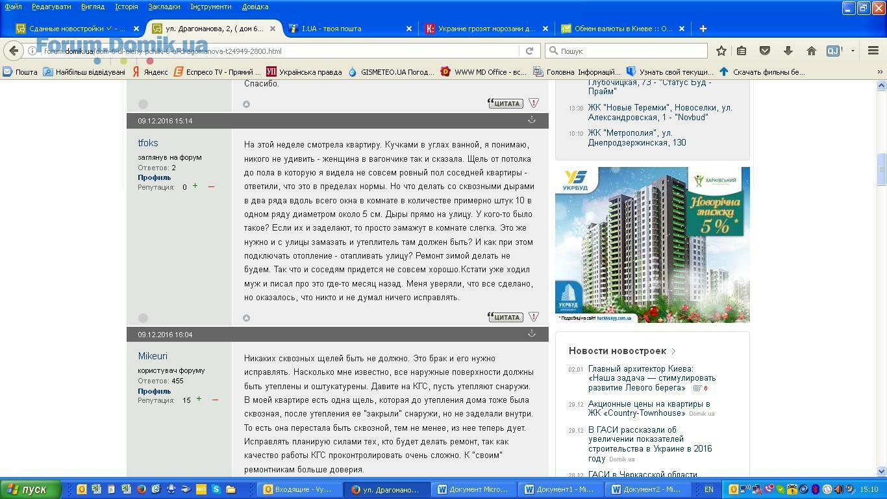Click the EN language indicator in taskbar

click(x=709, y=489)
